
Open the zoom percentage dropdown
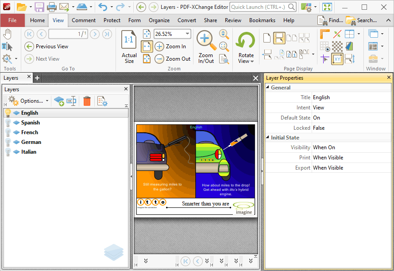pyautogui.click(x=187, y=34)
